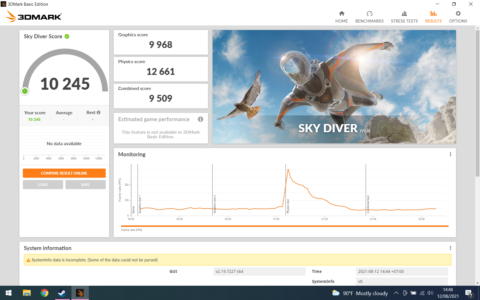Click the green validation checkmark icon
Viewport: 480px width, 300px height.
tap(67, 36)
